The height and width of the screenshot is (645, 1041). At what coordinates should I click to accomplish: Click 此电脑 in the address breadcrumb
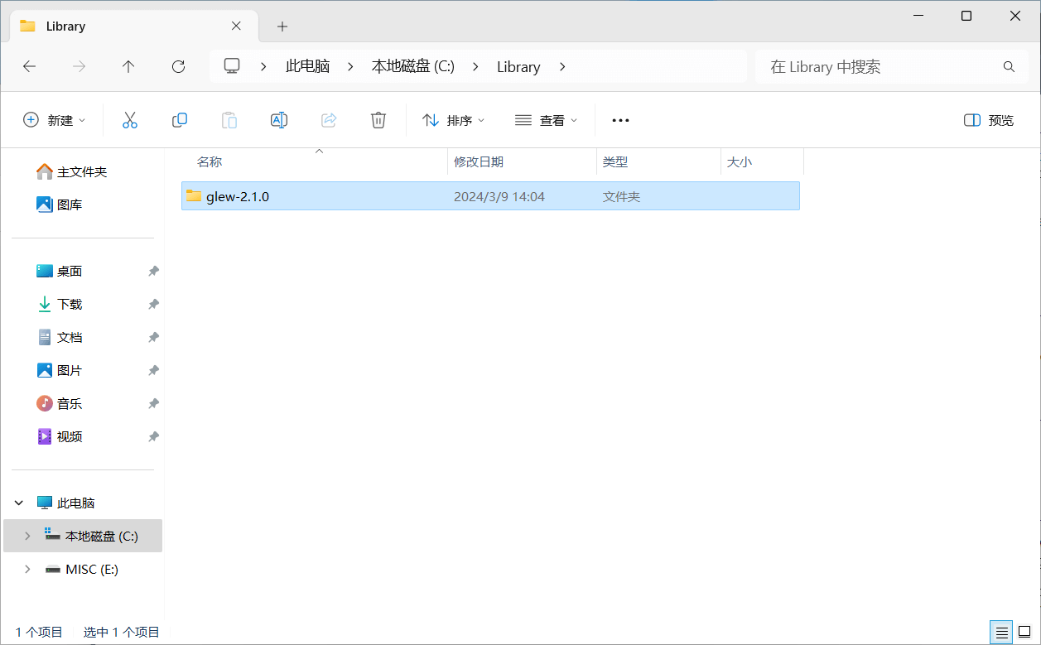coord(307,66)
